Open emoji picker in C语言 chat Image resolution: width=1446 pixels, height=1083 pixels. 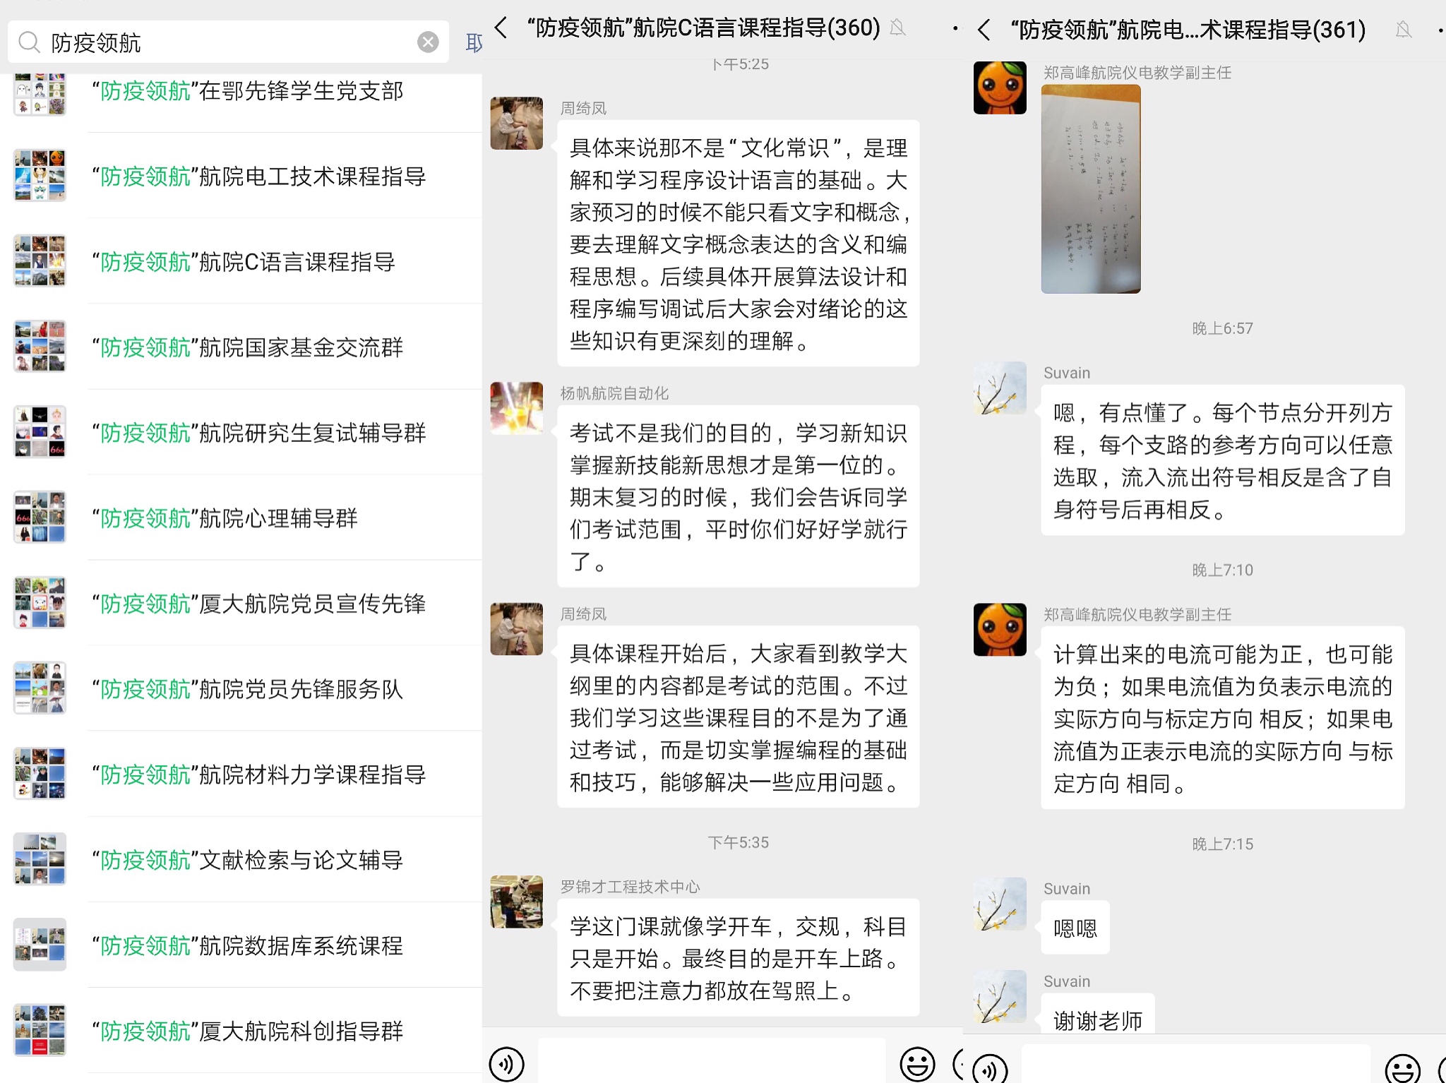point(917,1064)
